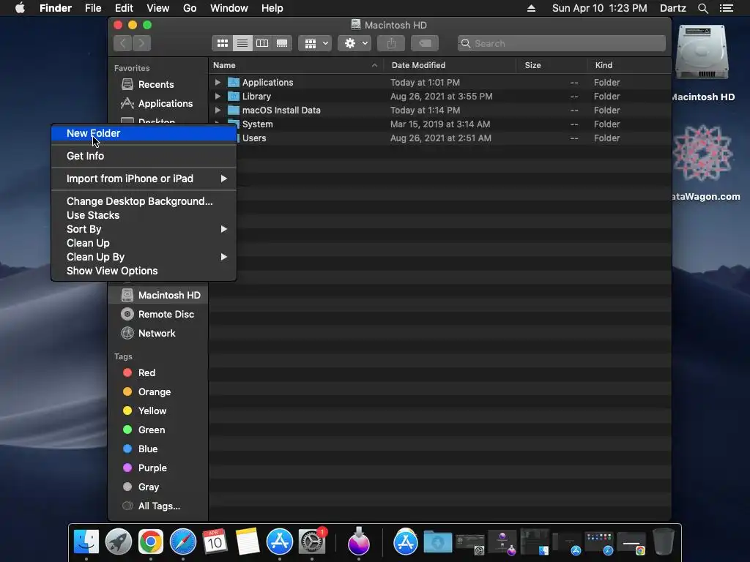Open the File menu
This screenshot has height=562, width=750.
point(93,8)
